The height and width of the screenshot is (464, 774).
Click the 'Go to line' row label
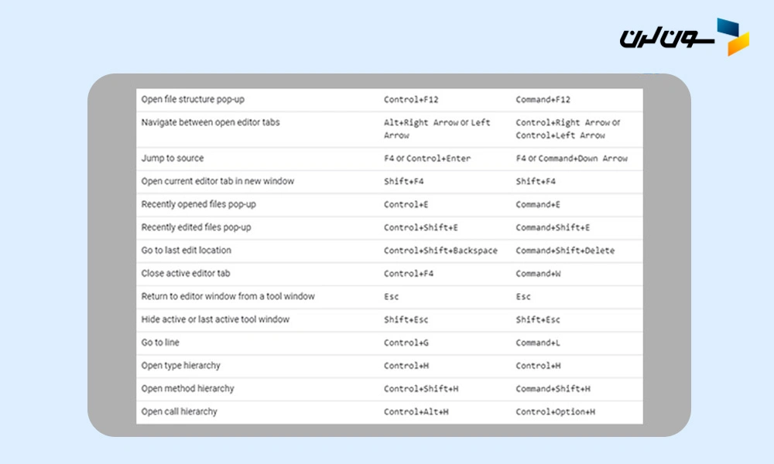click(160, 343)
